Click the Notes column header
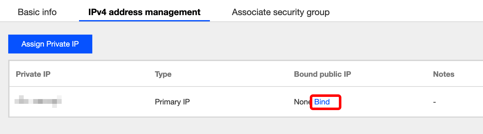 coord(443,74)
